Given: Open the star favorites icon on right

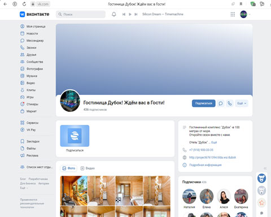Looking at the screenshot, I should pos(261,203).
